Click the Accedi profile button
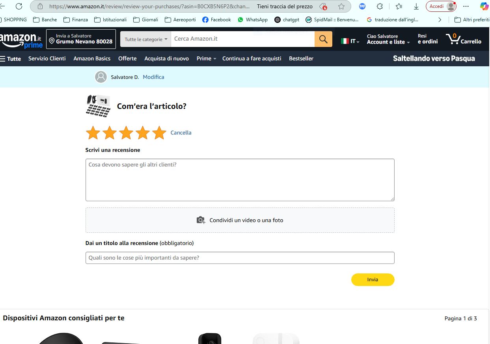 (441, 6)
